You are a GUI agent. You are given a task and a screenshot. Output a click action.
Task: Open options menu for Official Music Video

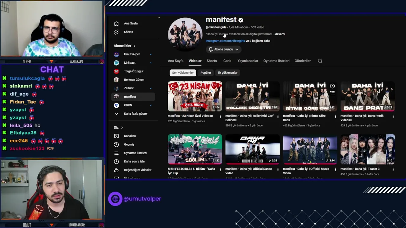tap(335, 170)
